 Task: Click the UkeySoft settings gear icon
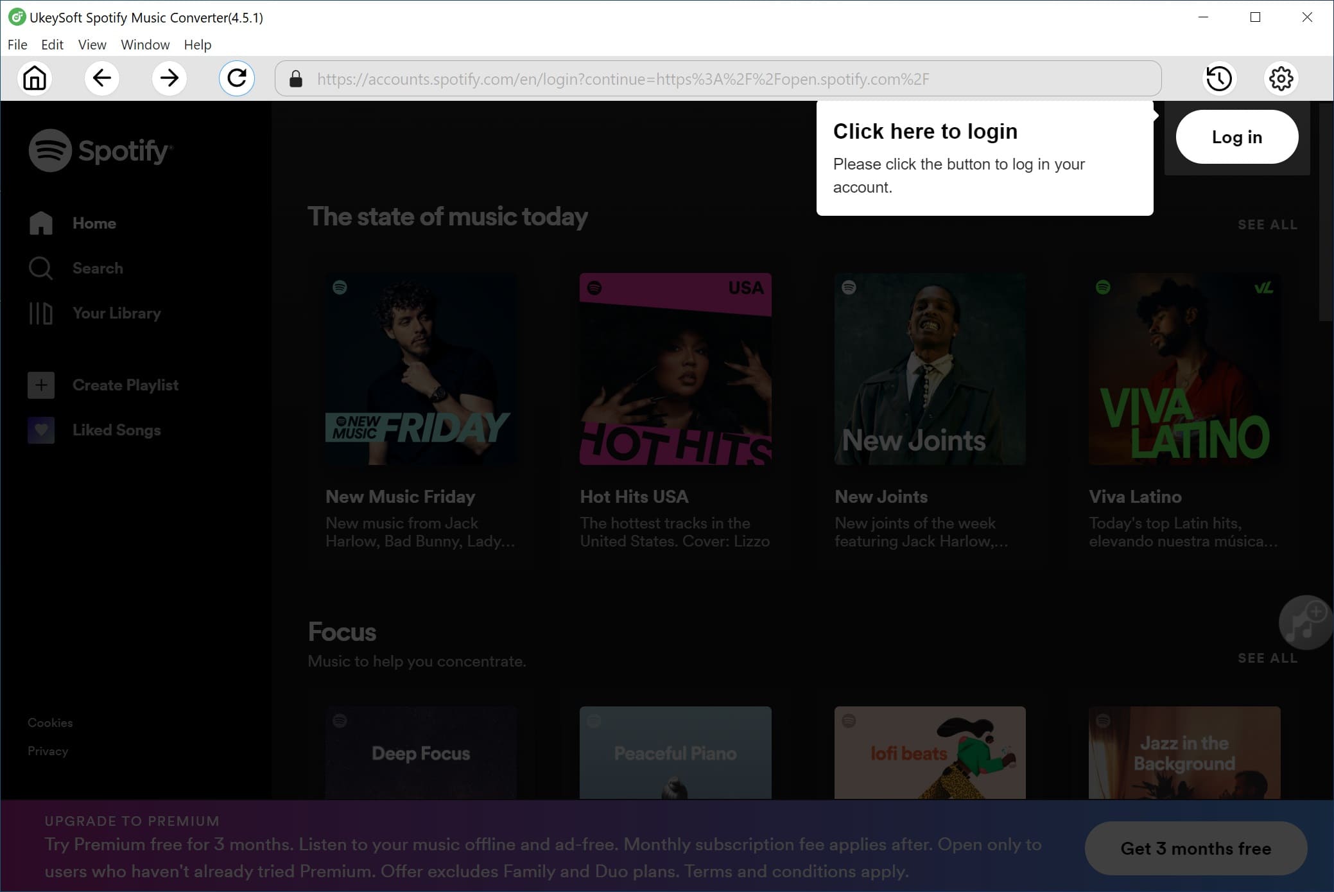coord(1281,78)
